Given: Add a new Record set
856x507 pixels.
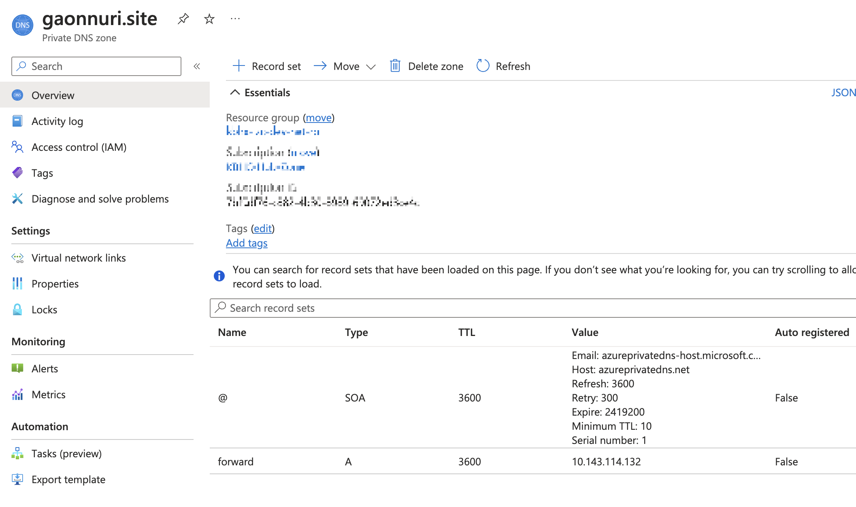Looking at the screenshot, I should coord(267,66).
